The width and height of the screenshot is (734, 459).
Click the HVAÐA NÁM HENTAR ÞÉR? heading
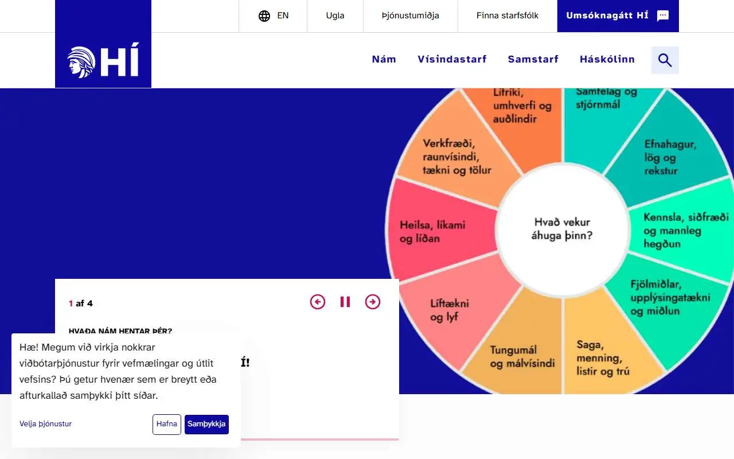pyautogui.click(x=120, y=331)
